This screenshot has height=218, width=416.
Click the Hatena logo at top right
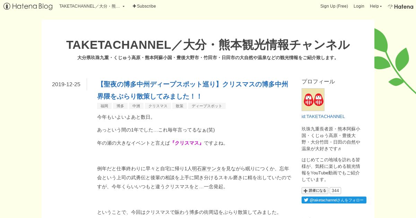pyautogui.click(x=400, y=6)
